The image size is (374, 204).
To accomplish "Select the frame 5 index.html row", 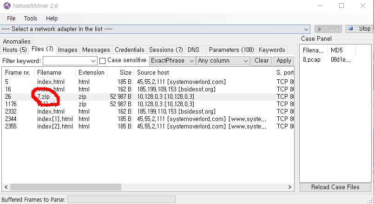I will click(148, 82).
